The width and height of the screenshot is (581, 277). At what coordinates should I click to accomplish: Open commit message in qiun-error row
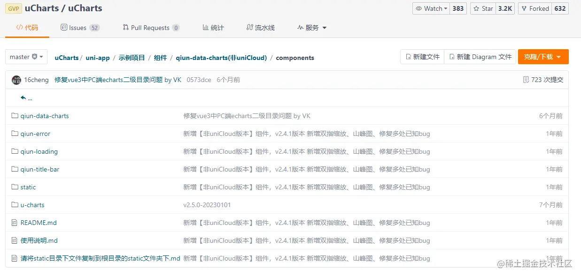pos(307,134)
